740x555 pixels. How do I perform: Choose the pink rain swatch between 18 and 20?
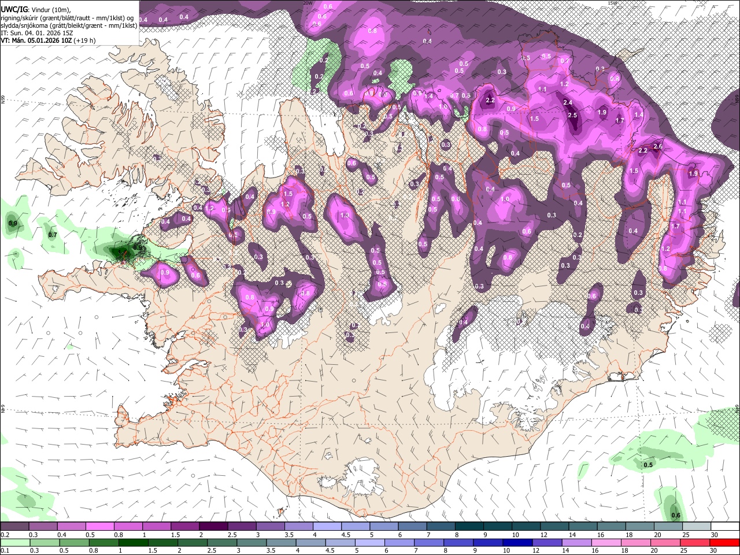(x=635, y=542)
